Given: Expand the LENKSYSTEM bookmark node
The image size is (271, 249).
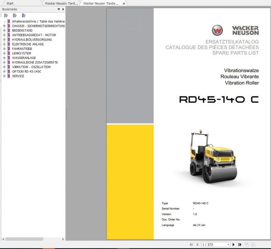Looking at the screenshot, I should [x=5, y=54].
